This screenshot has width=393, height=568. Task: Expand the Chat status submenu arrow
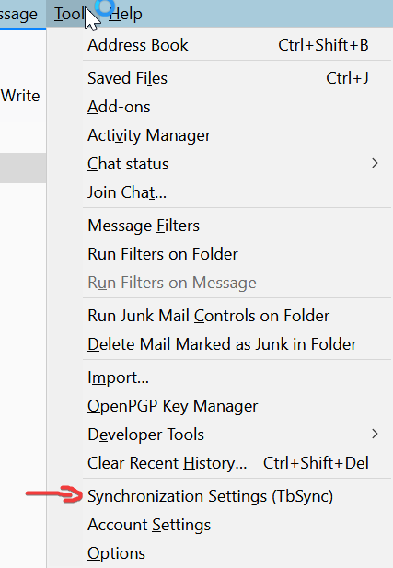point(375,164)
